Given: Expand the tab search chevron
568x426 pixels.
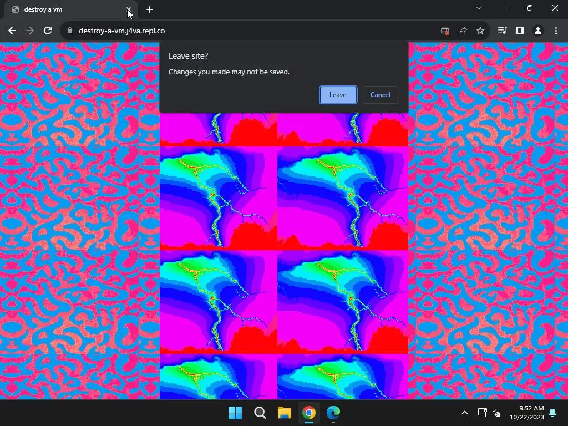Looking at the screenshot, I should (479, 8).
